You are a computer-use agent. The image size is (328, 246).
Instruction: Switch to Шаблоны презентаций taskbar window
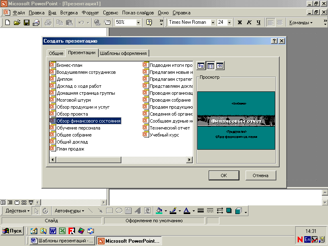[62, 241]
